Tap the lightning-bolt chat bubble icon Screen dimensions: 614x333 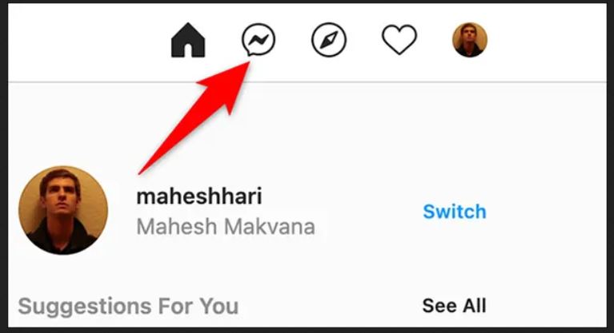point(259,40)
